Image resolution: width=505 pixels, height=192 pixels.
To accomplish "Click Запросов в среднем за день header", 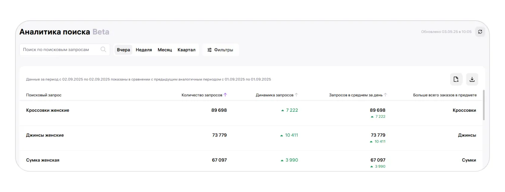I will click(x=356, y=95).
